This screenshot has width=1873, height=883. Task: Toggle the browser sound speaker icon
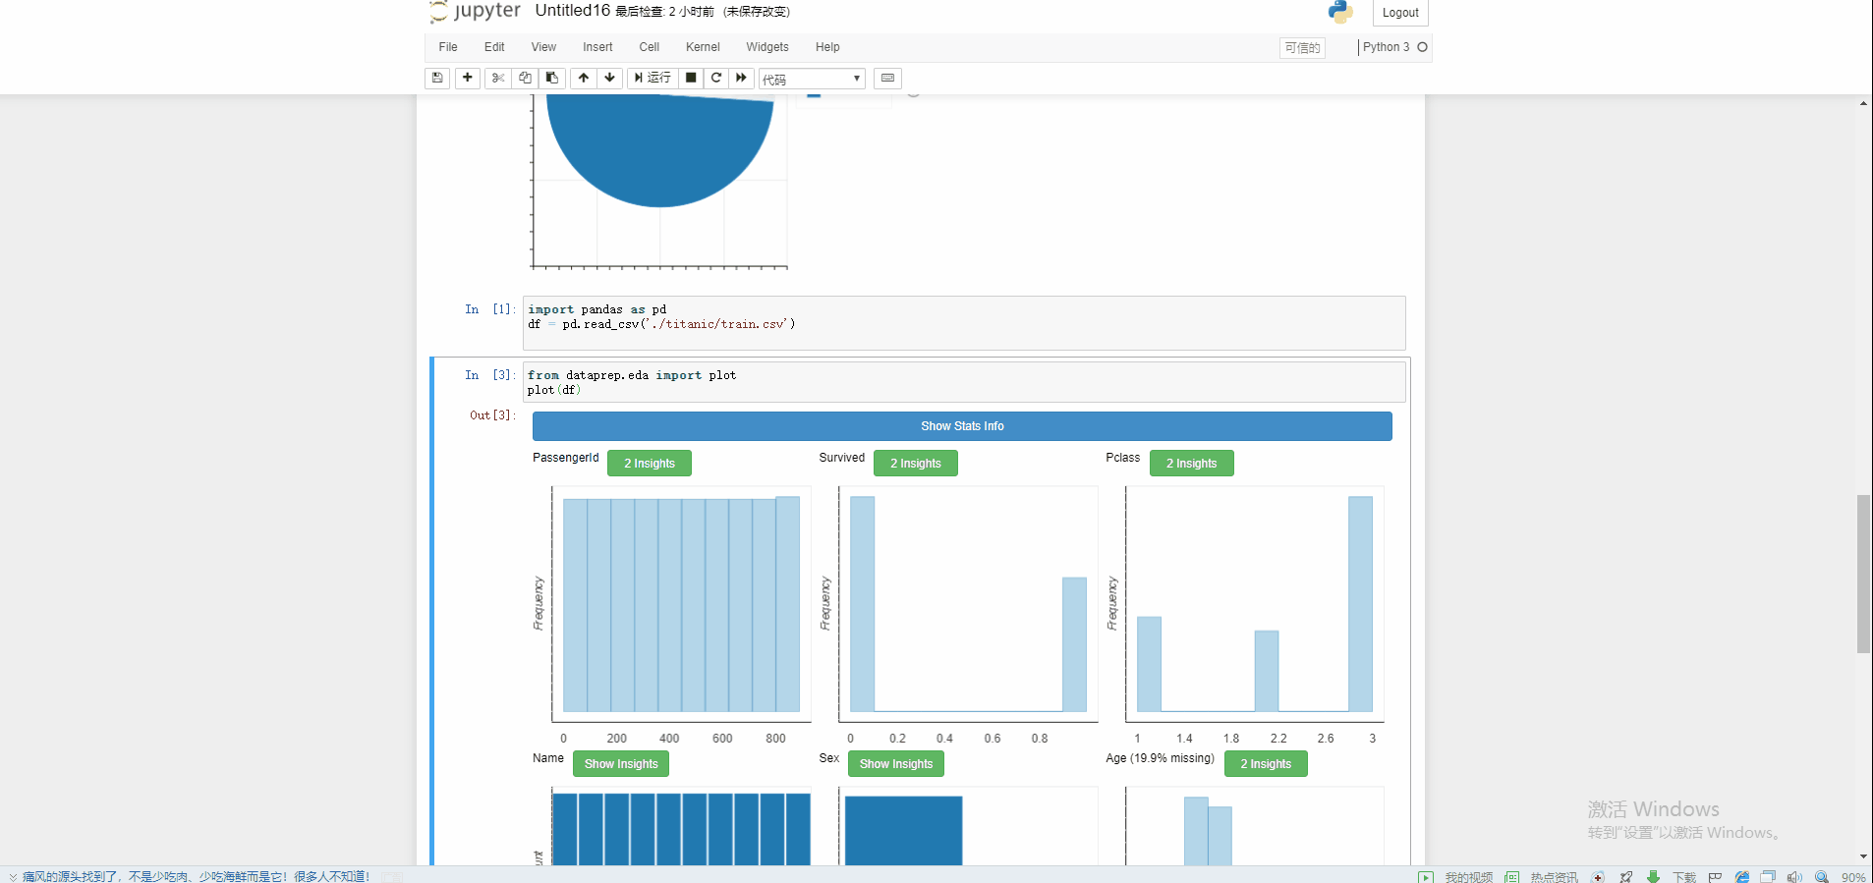1794,877
